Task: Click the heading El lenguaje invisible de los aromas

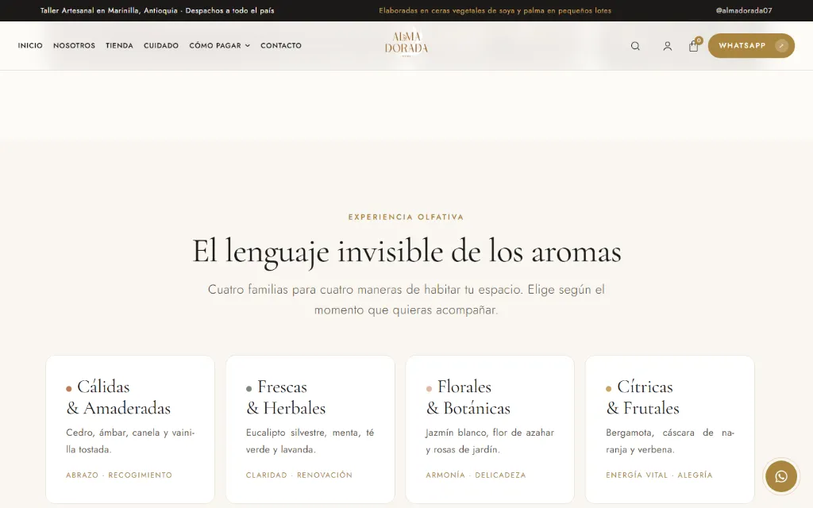Action: [x=406, y=252]
